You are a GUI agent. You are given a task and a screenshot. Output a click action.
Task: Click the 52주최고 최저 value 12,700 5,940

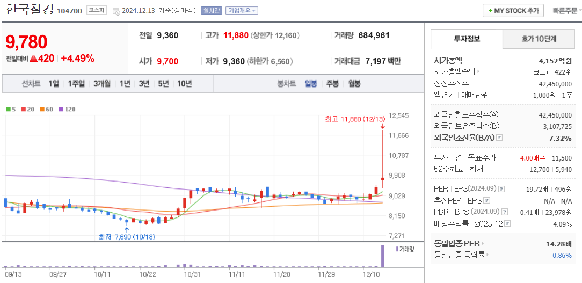pos(551,169)
